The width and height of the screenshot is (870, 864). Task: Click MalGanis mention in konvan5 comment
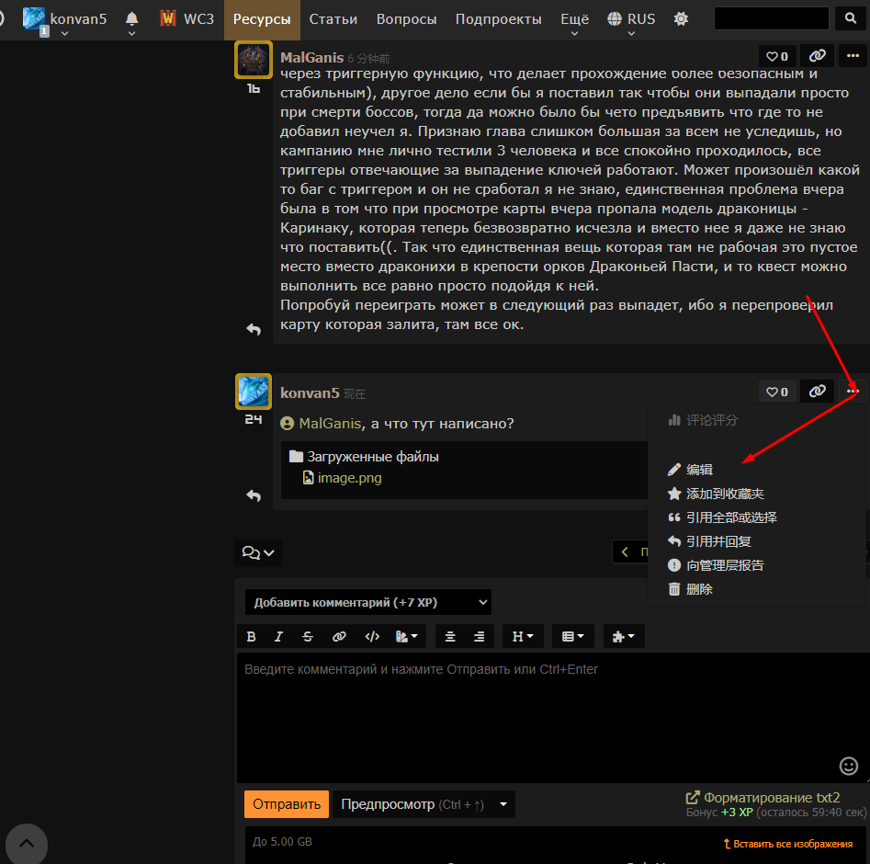330,424
